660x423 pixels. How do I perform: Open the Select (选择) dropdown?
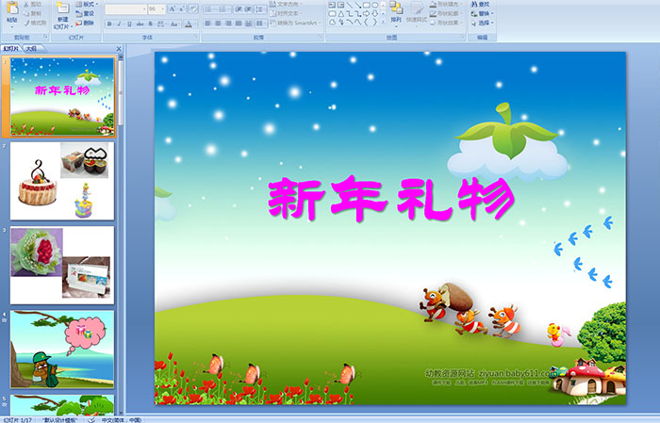pos(483,23)
